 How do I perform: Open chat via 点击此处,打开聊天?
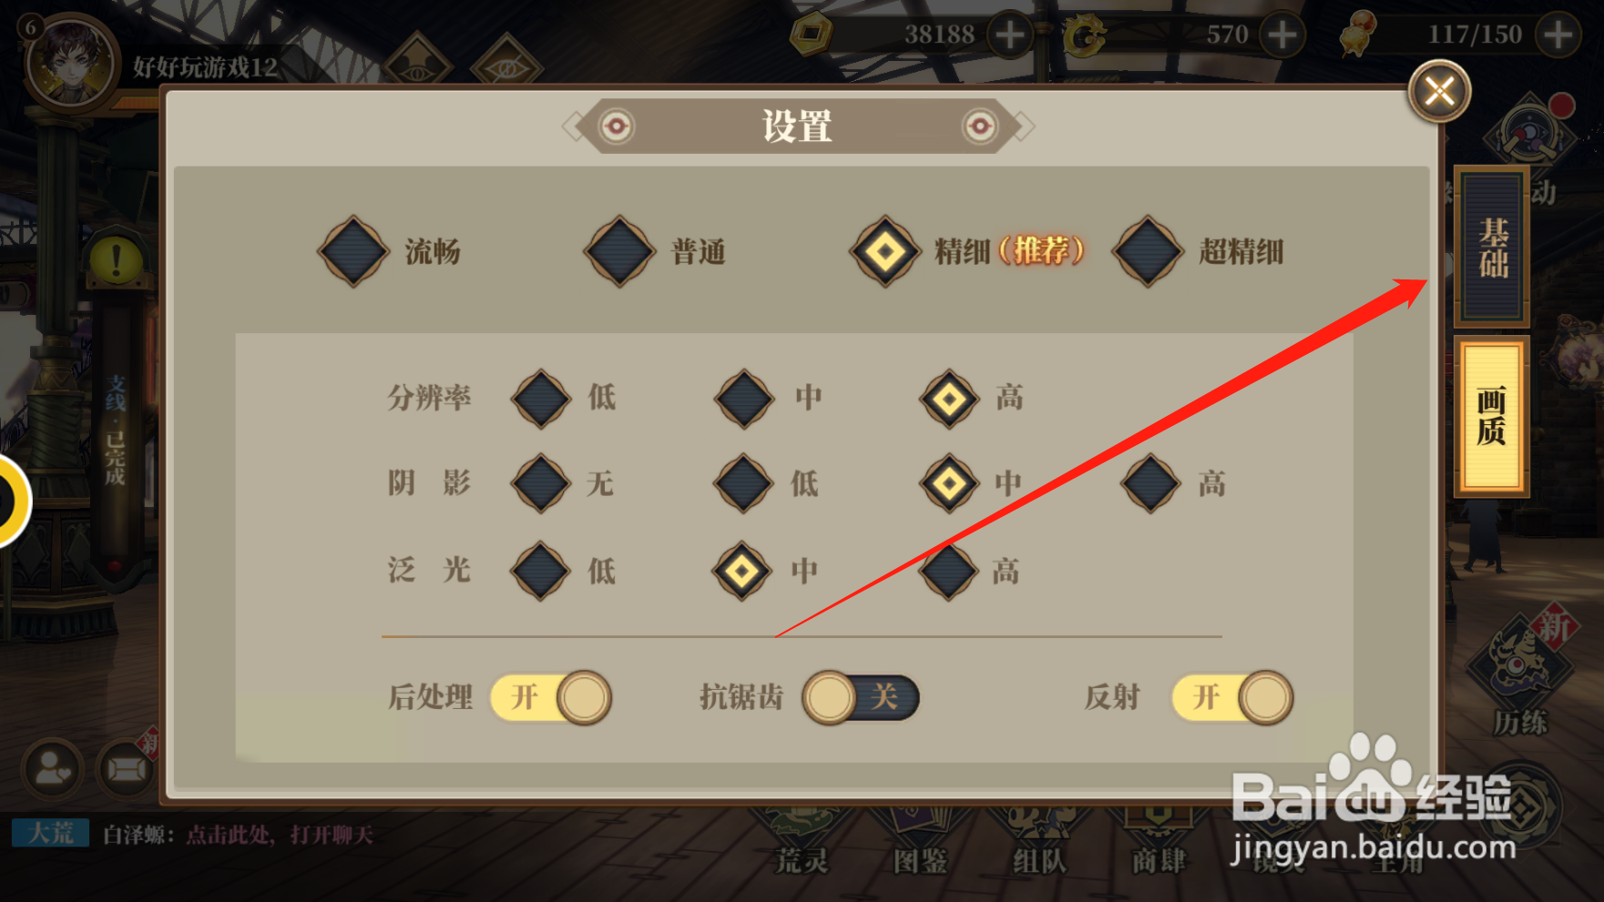[x=280, y=836]
